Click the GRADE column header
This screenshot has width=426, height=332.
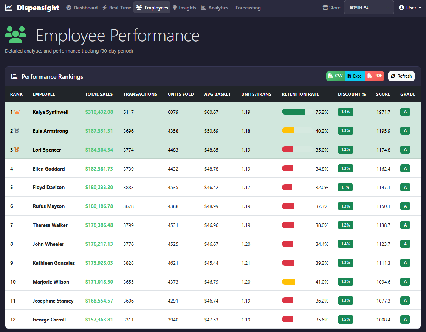click(x=408, y=94)
